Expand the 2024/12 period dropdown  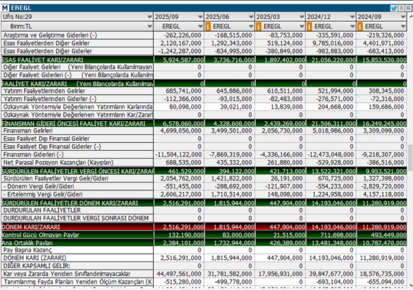(352, 17)
